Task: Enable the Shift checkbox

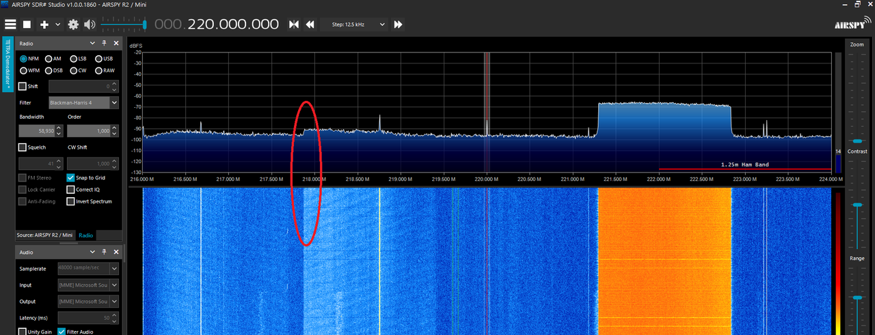Action: (23, 87)
